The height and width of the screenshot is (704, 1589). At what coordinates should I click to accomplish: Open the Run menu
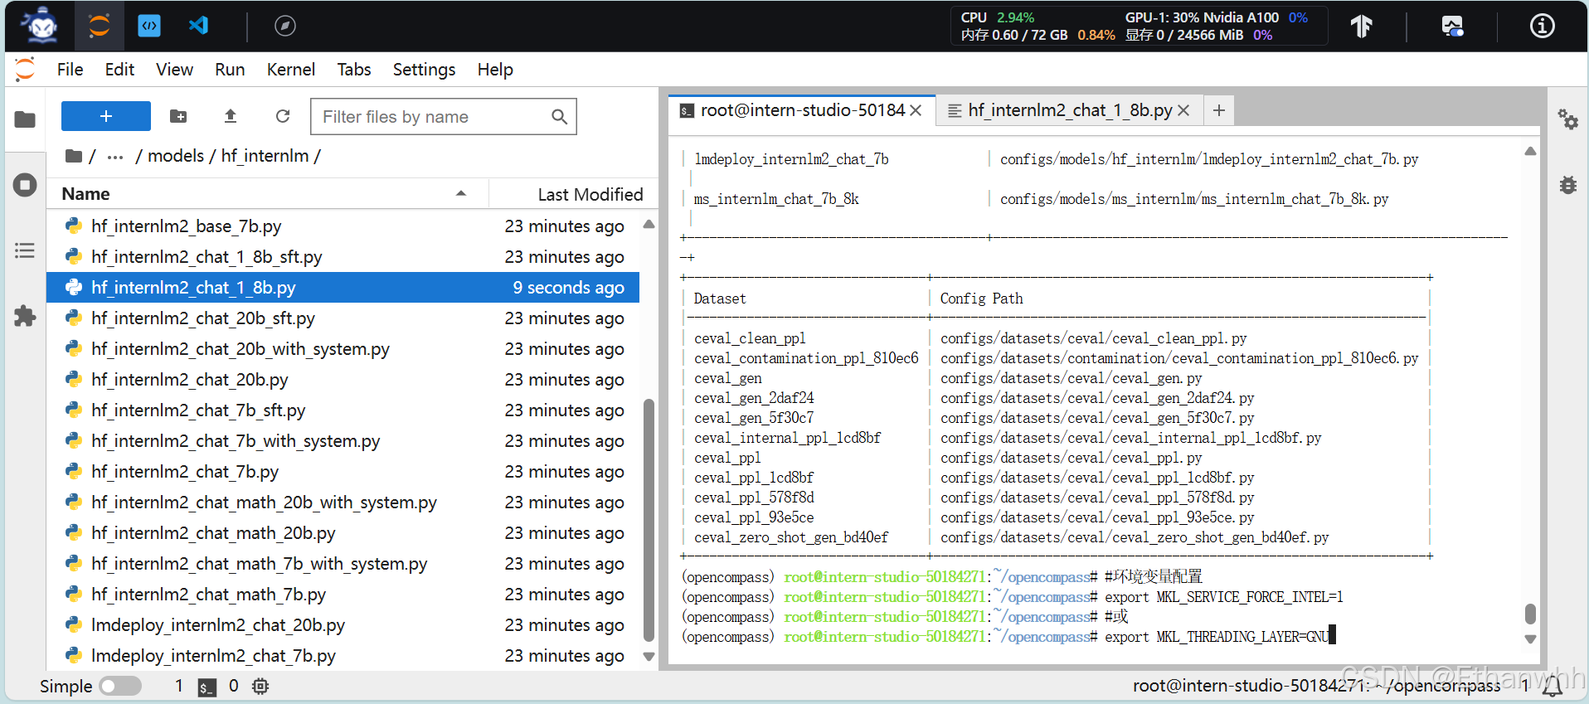[x=230, y=70]
